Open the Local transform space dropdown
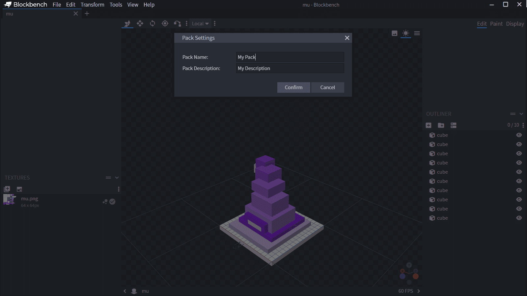The width and height of the screenshot is (527, 296). (200, 24)
